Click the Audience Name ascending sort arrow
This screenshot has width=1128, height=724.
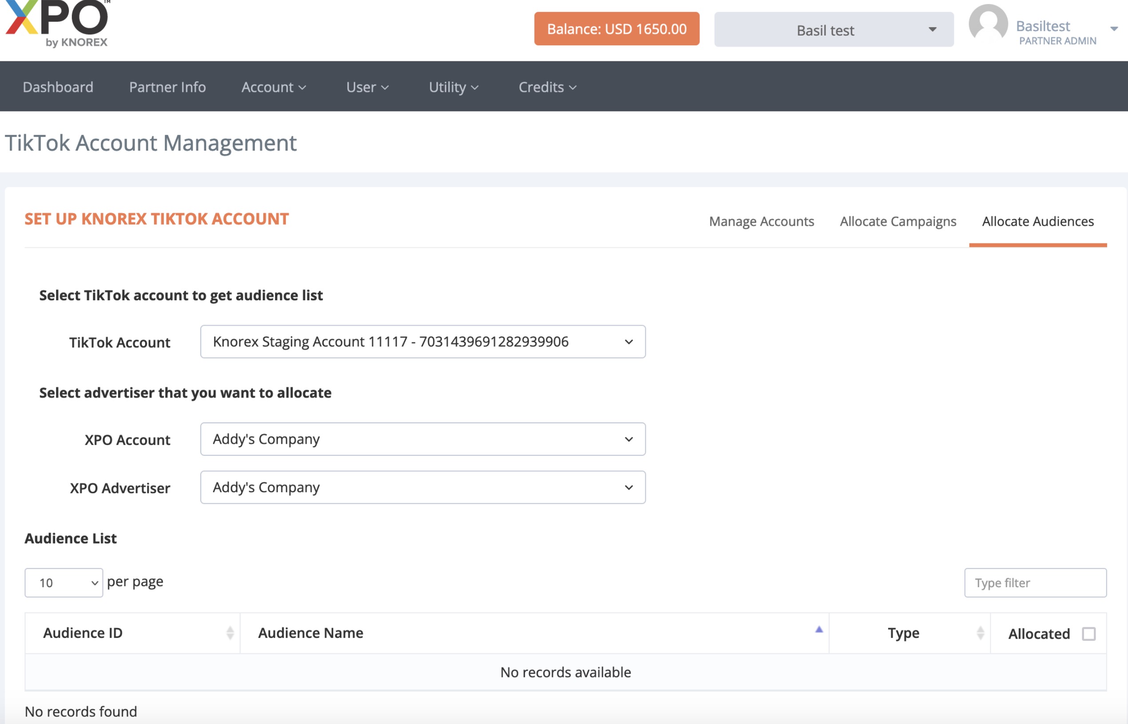(x=819, y=629)
